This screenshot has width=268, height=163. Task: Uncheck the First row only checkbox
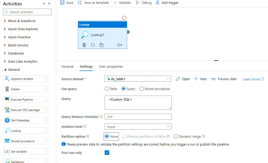click(x=107, y=153)
